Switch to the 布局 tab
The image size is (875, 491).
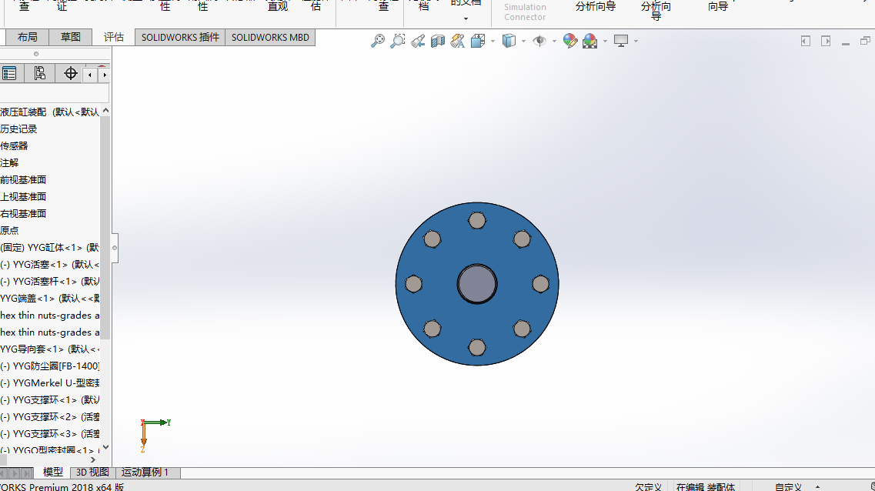pyautogui.click(x=28, y=38)
